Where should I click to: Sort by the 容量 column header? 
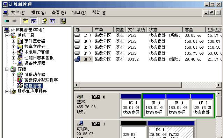tap(194, 30)
